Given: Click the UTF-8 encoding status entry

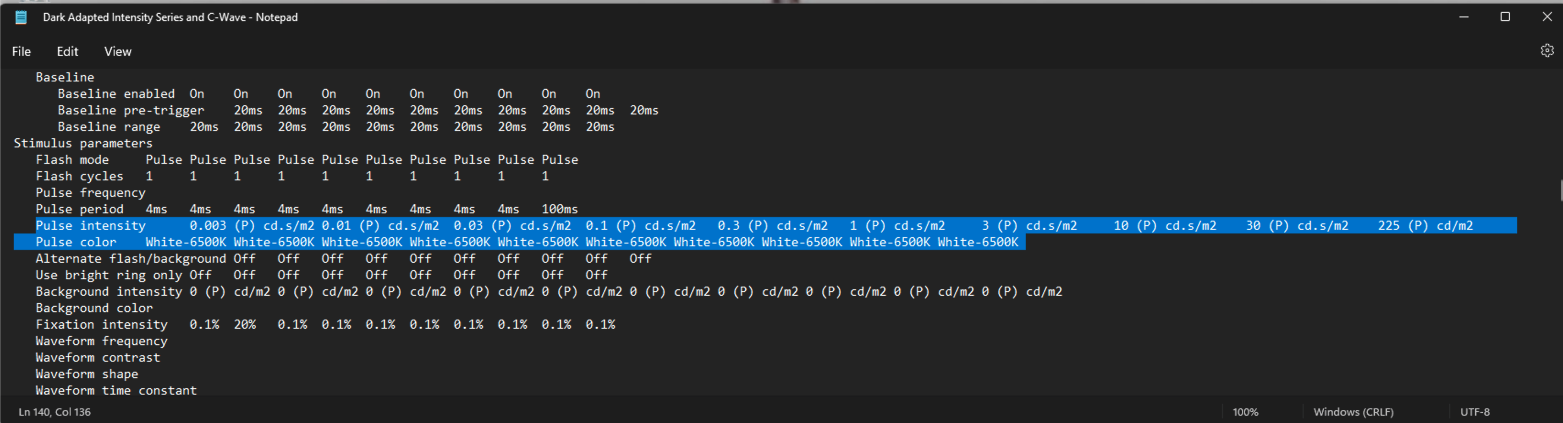Looking at the screenshot, I should point(1475,412).
